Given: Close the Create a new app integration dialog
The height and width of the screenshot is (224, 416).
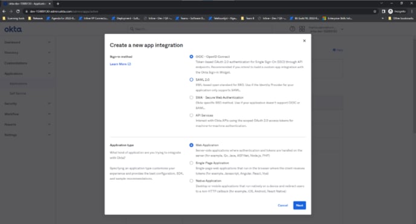Looking at the screenshot, I should point(304,41).
